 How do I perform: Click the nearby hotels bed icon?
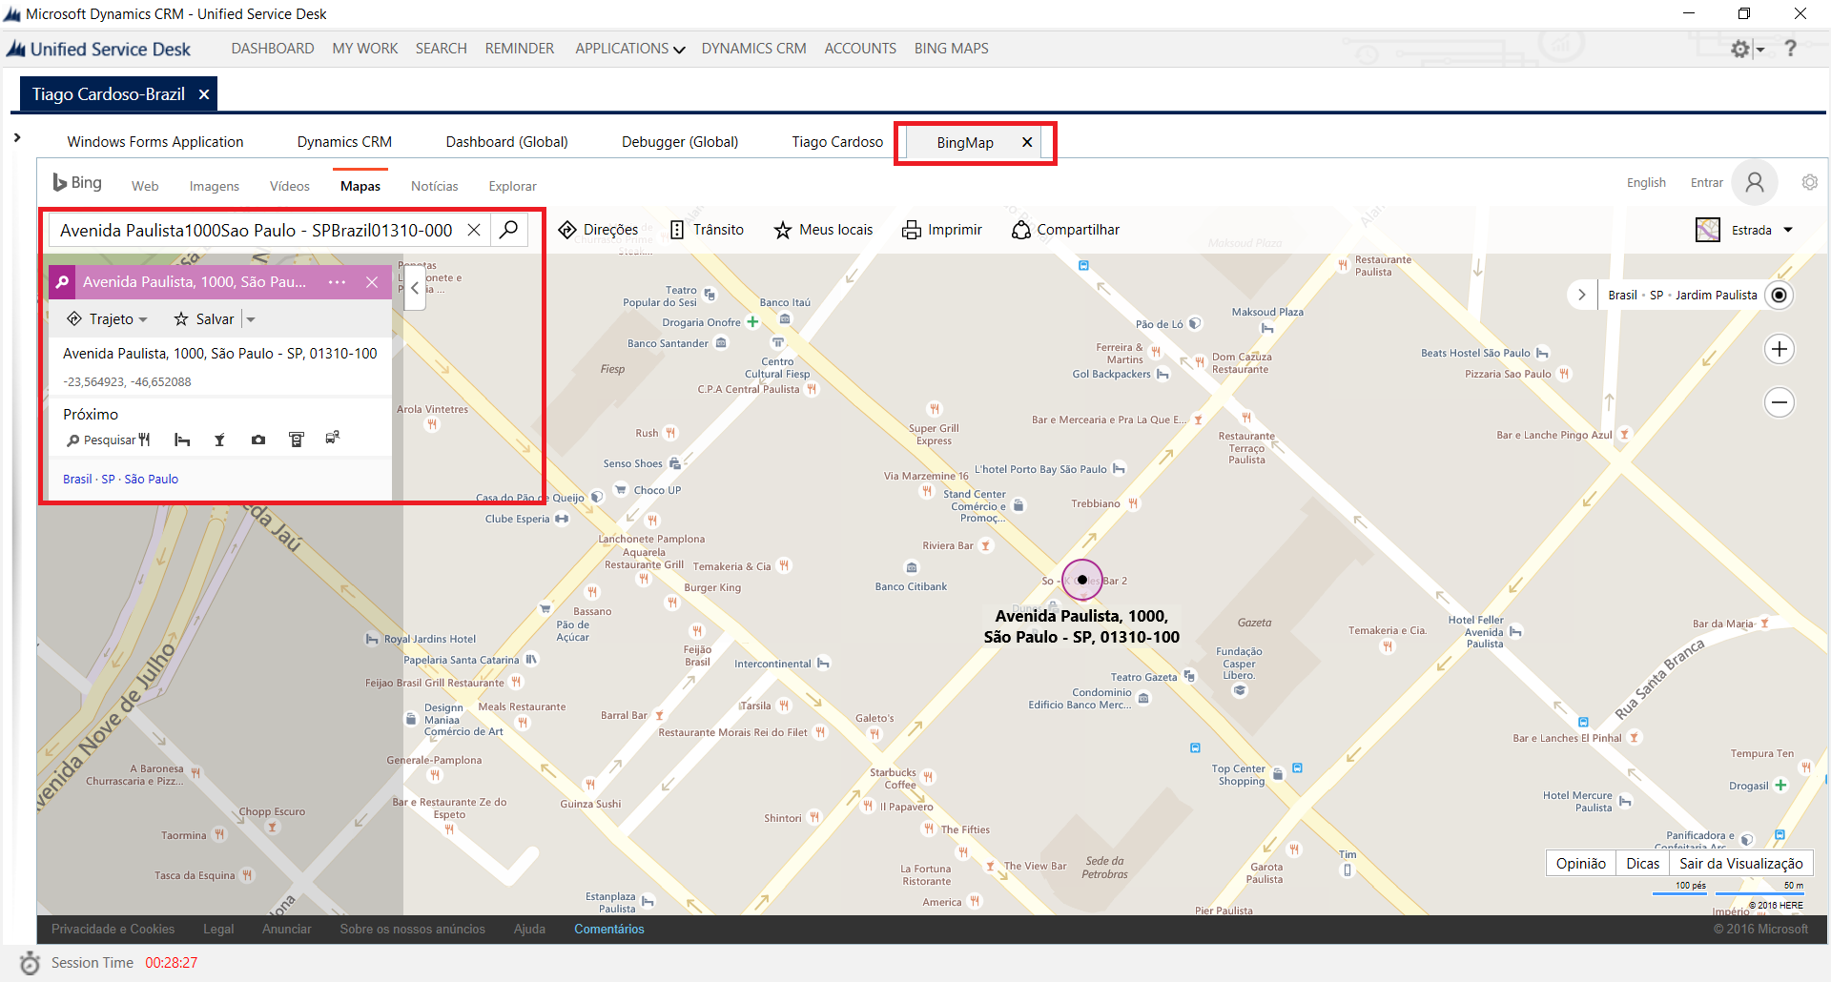click(182, 440)
